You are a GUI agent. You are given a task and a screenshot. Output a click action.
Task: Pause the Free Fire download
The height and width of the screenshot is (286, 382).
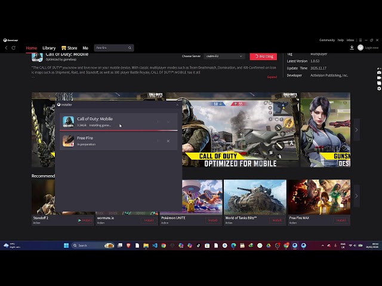click(158, 141)
